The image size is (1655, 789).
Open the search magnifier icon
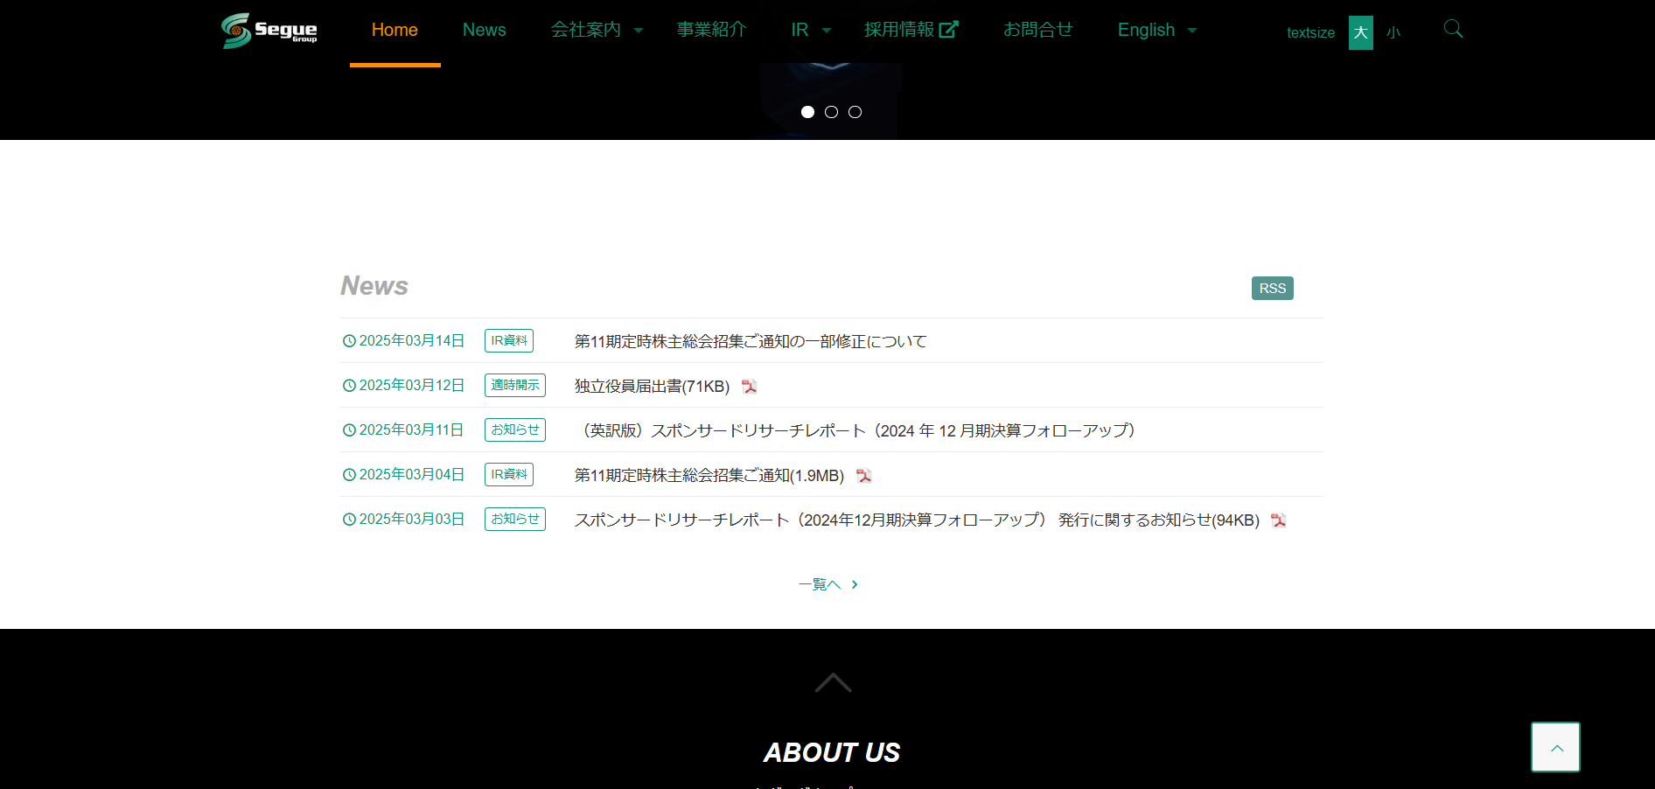click(x=1453, y=29)
